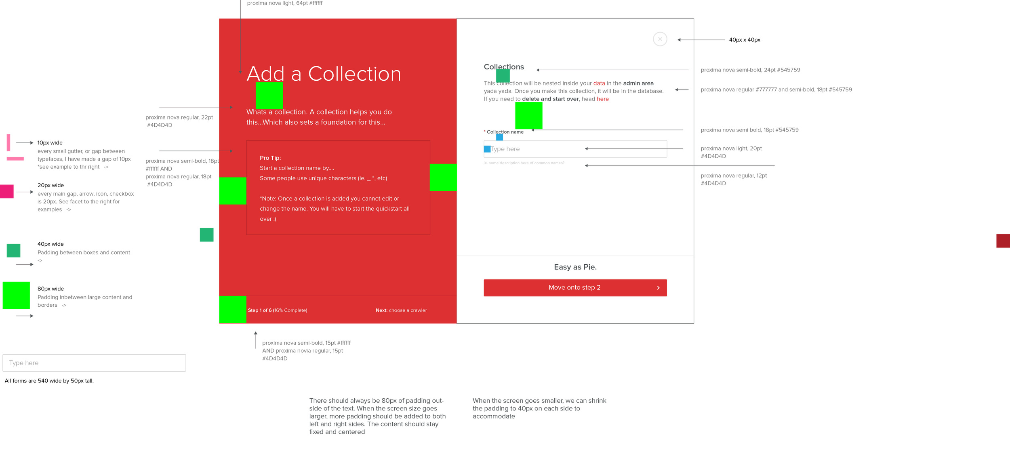The height and width of the screenshot is (454, 1010).
Task: Click "every small gutter, or gap between" description
Action: pos(84,159)
